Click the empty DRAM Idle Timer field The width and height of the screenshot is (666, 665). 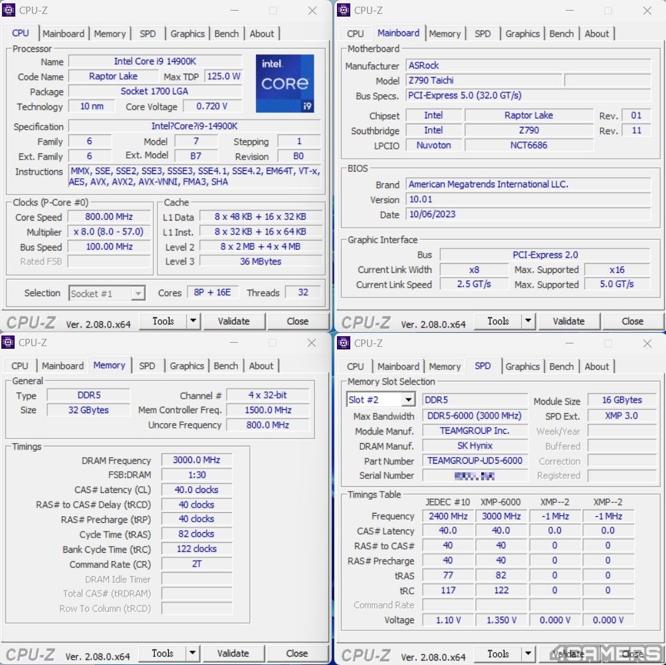click(x=197, y=579)
